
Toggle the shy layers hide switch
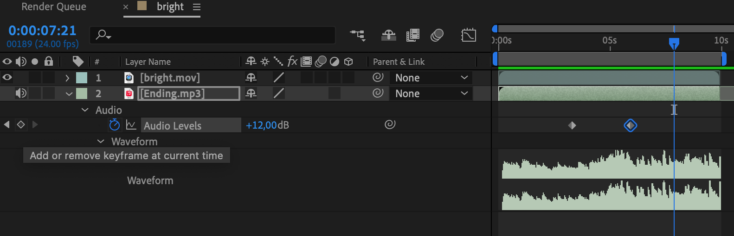click(x=389, y=35)
